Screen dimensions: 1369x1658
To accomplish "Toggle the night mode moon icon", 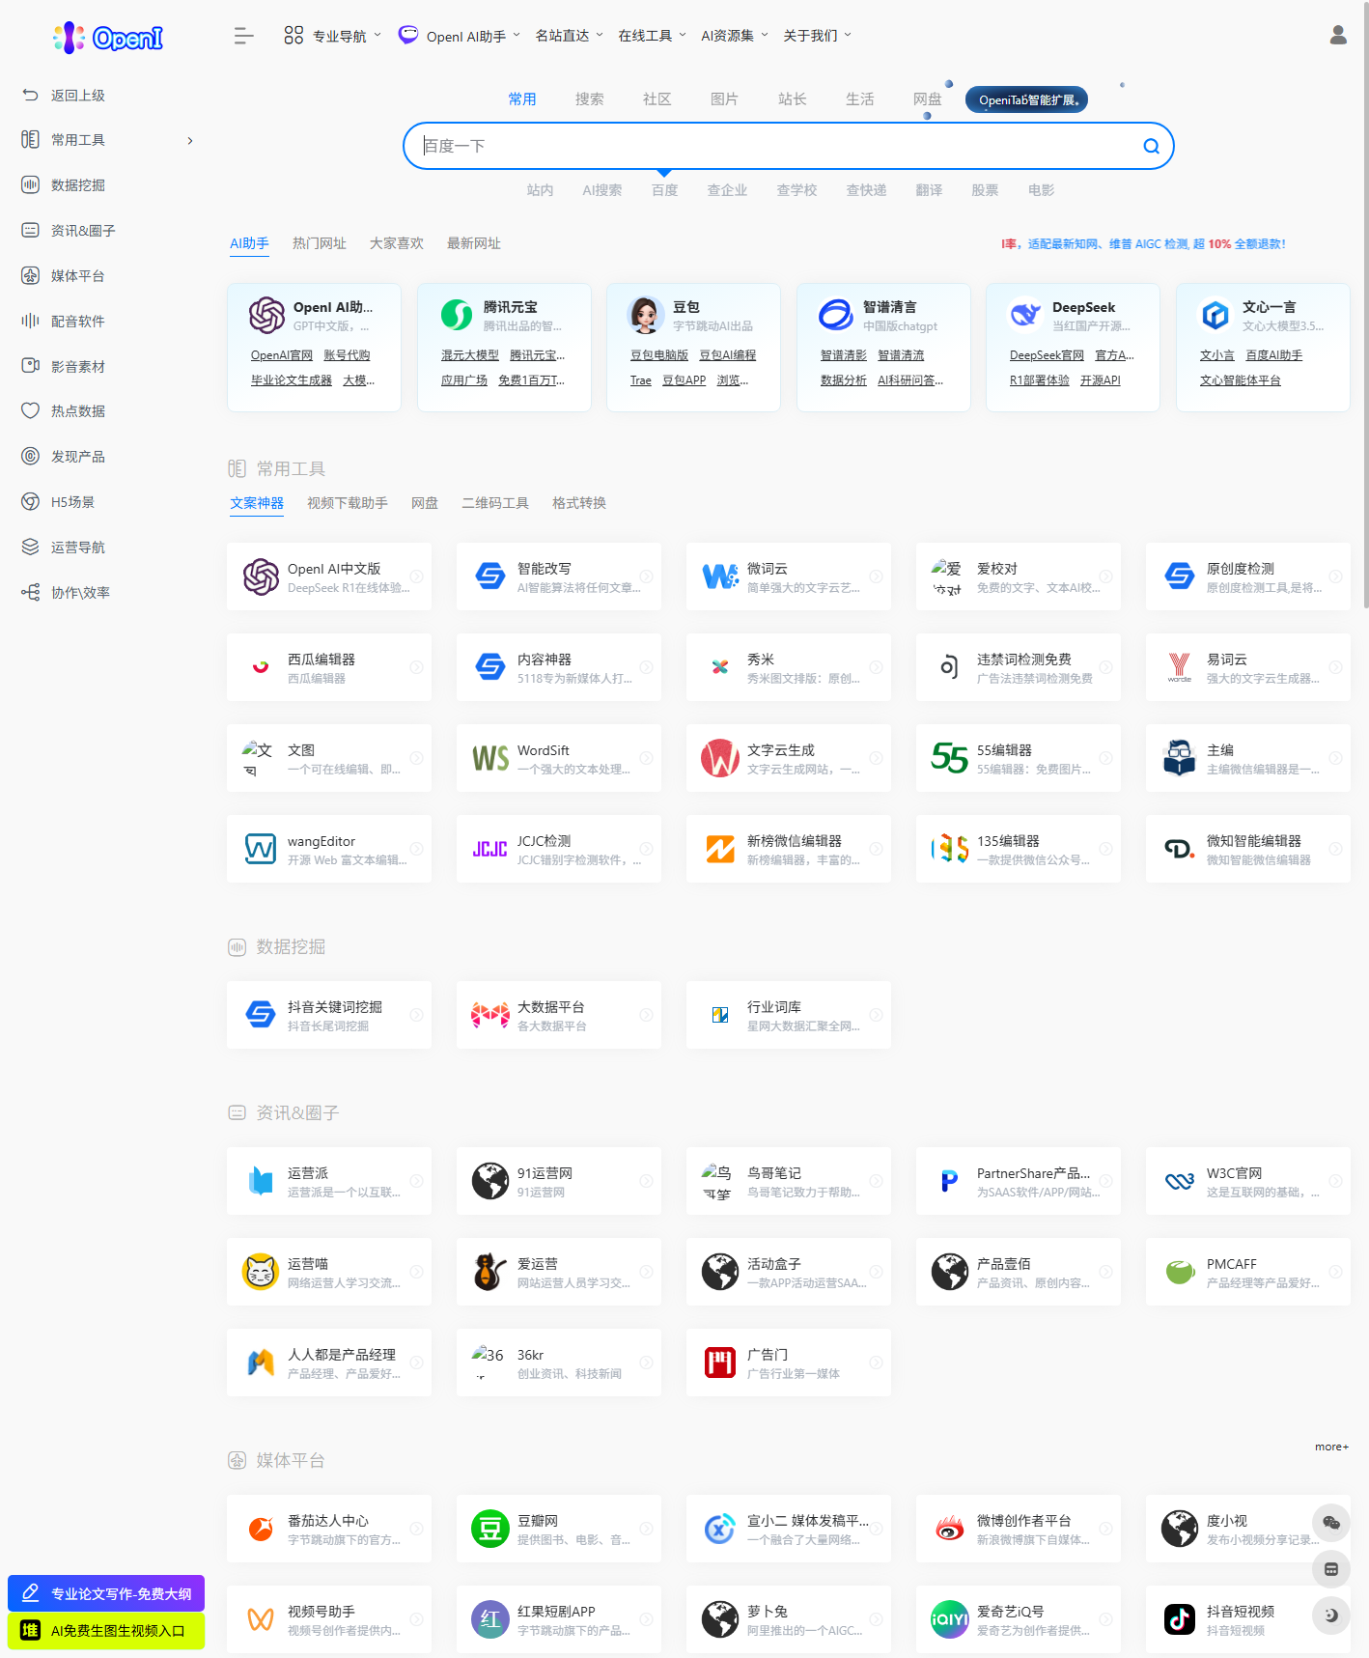I will pyautogui.click(x=1330, y=1616).
